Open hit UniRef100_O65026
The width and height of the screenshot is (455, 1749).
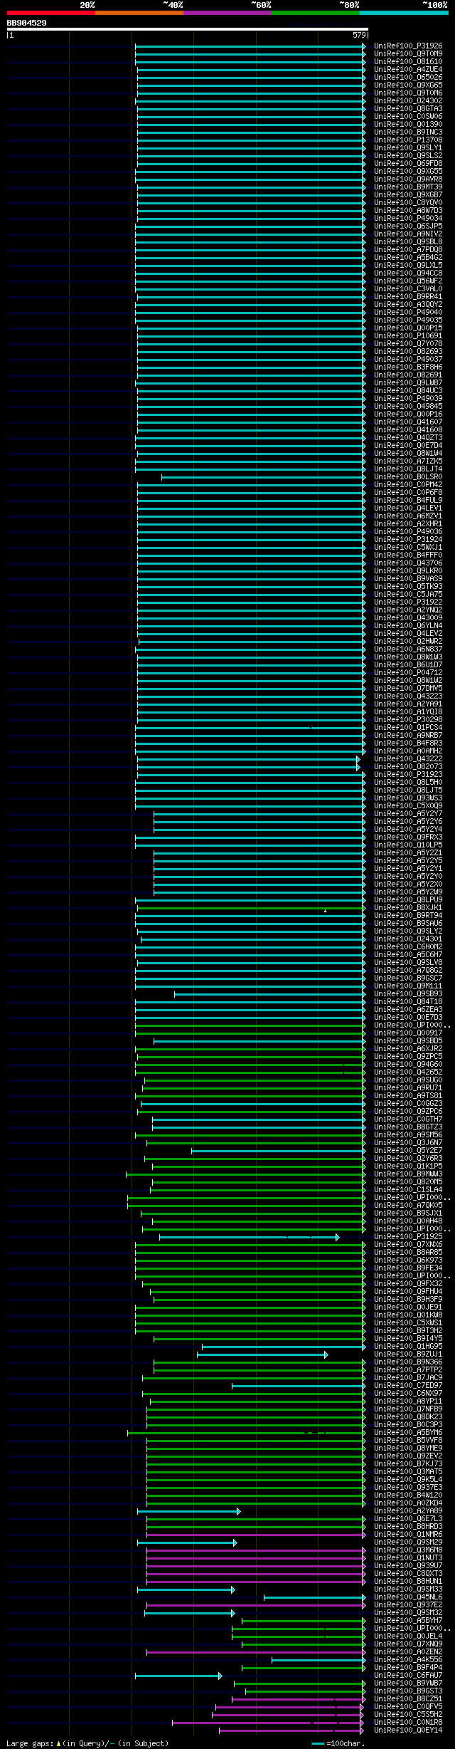408,77
